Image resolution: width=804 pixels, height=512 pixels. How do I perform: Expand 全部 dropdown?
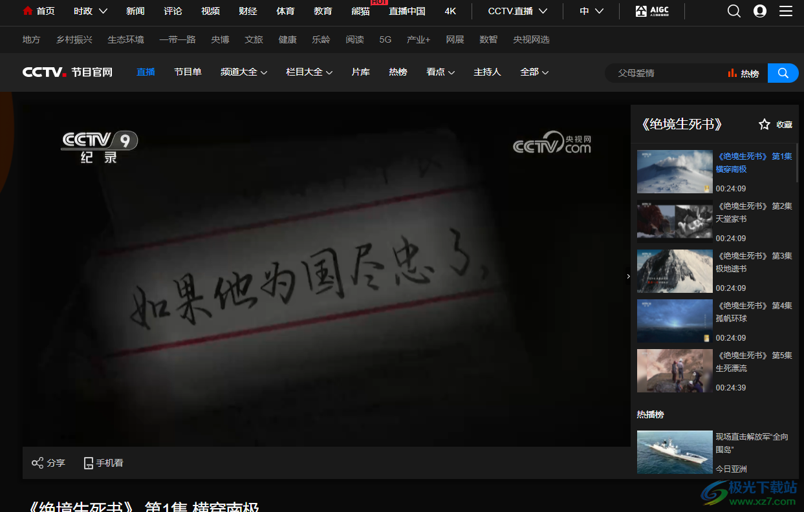click(x=534, y=72)
